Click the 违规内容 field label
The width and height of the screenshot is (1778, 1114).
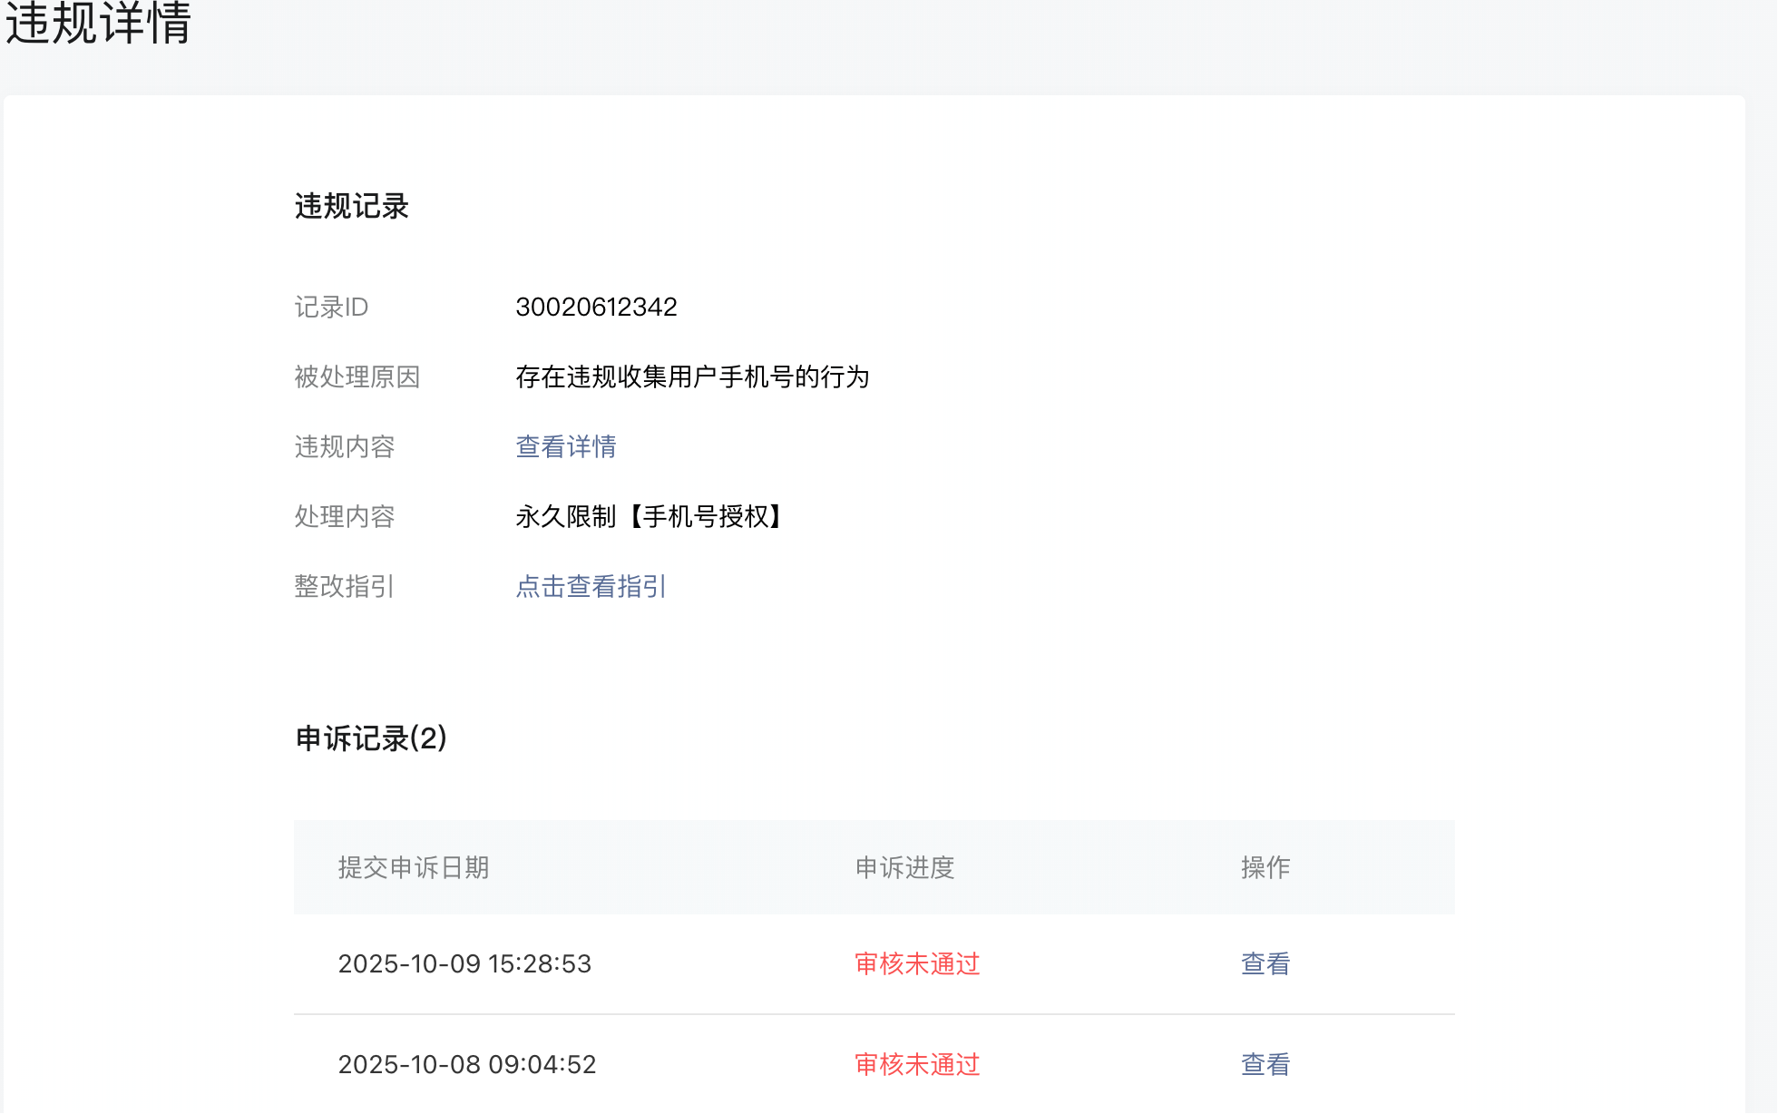tap(344, 446)
